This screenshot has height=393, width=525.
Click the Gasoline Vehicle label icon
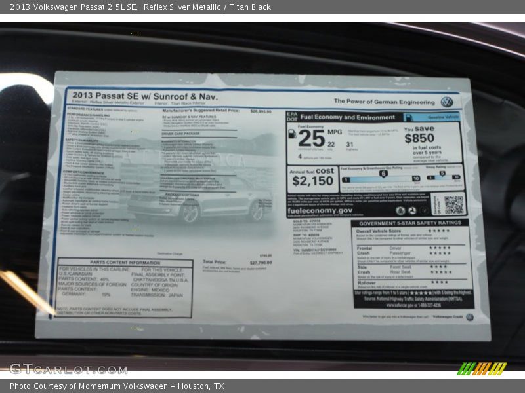pos(408,117)
